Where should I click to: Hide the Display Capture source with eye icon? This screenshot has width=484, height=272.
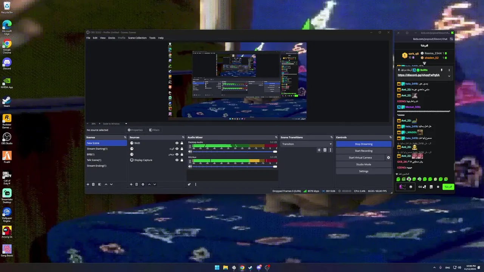tap(177, 160)
